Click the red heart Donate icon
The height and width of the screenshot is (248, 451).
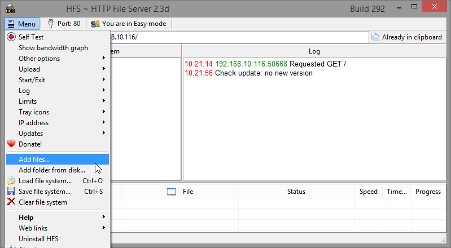pyautogui.click(x=11, y=144)
